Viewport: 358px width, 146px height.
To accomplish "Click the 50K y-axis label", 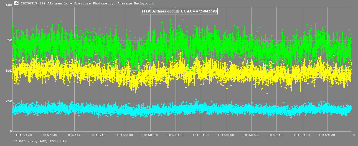I will point(9,71).
